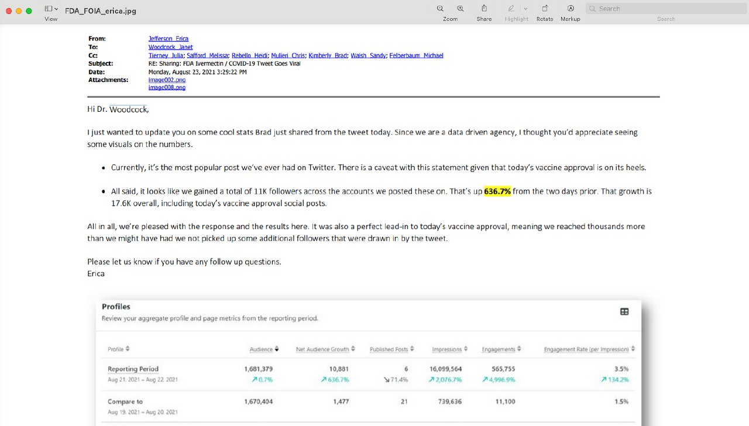
Task: Rotate the image with the Rotate button
Action: 545,8
